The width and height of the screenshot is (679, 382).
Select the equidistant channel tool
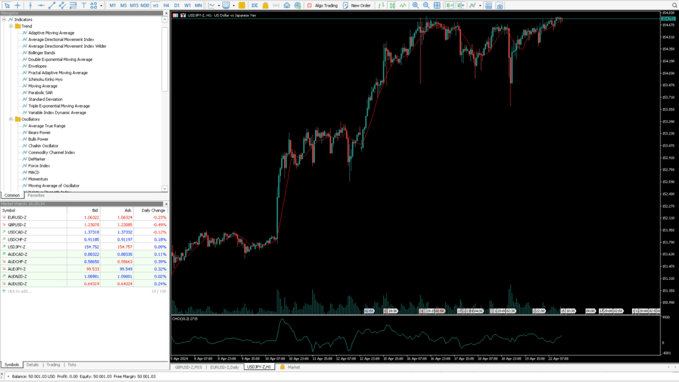[62, 5]
